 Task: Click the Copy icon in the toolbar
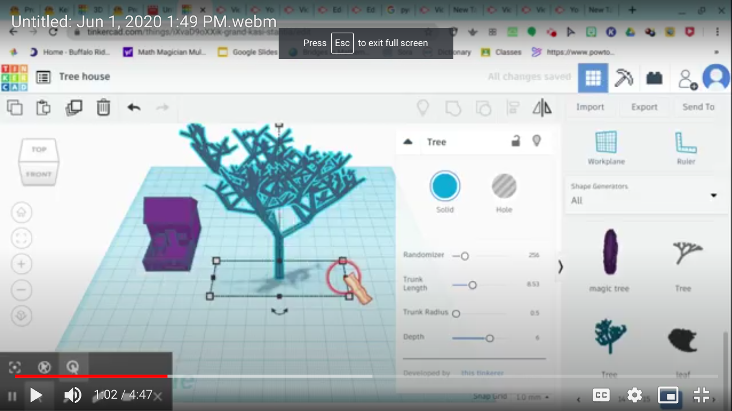(14, 108)
